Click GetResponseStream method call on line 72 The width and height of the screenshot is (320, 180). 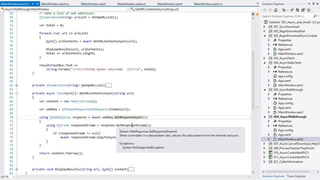[131, 125]
